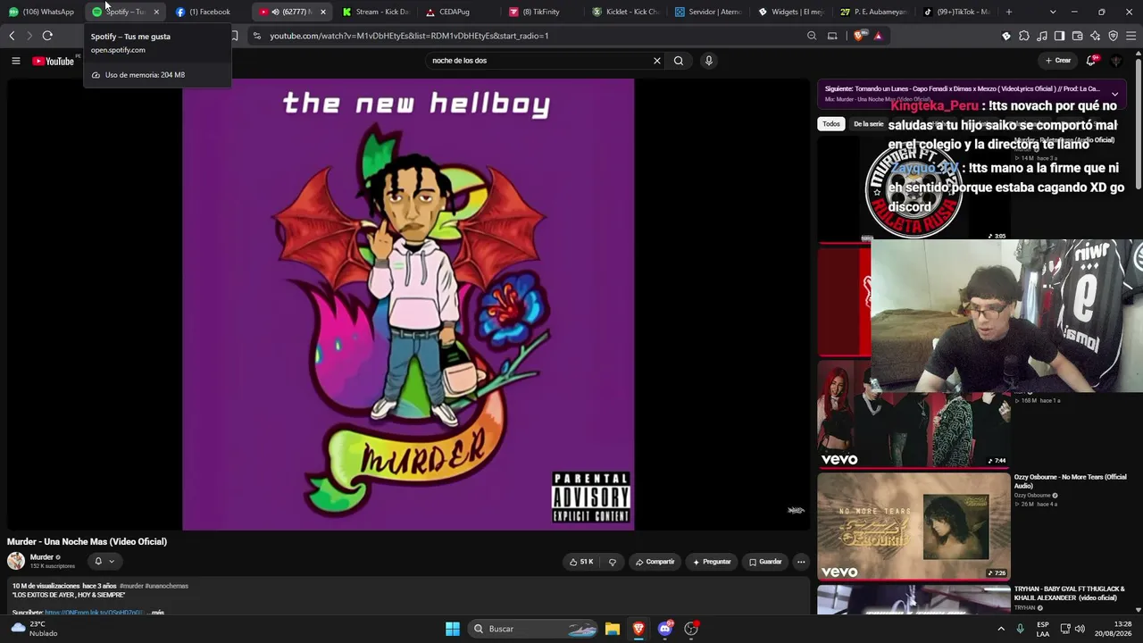Toggle the system tray microphone icon

coord(1020,629)
